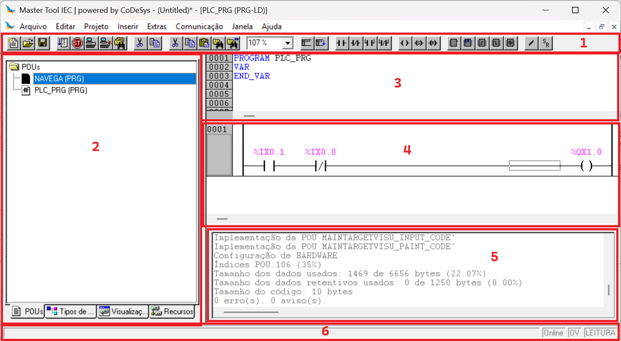Click the Online status bar indicator
This screenshot has height=341, width=621.
pyautogui.click(x=553, y=333)
